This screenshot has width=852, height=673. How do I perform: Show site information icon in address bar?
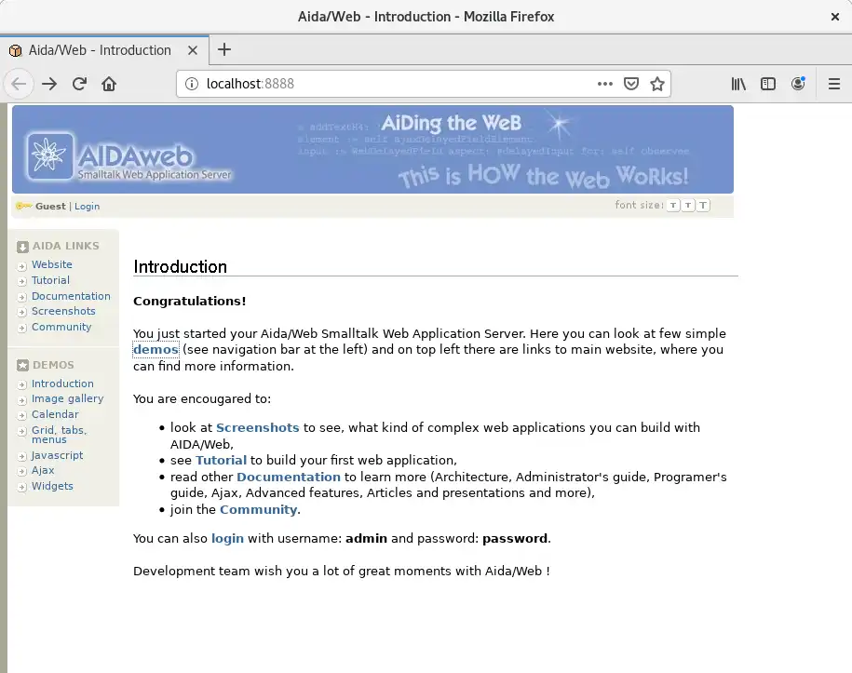[x=192, y=84]
